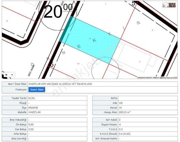Image resolution: width=180 pixels, height=142 pixels.
Task: Zoom out with the minus map button
Action: [12, 75]
